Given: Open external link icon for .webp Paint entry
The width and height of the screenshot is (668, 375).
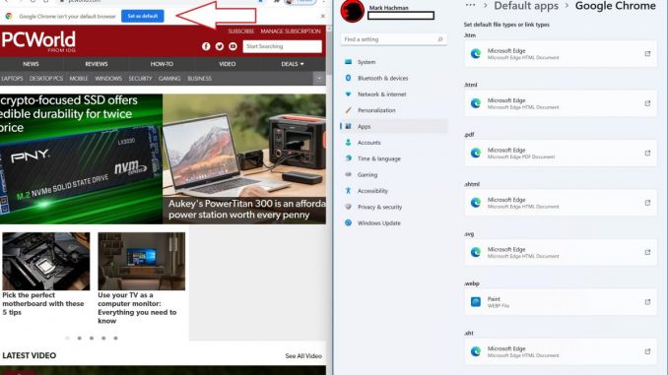Looking at the screenshot, I should [x=647, y=302].
